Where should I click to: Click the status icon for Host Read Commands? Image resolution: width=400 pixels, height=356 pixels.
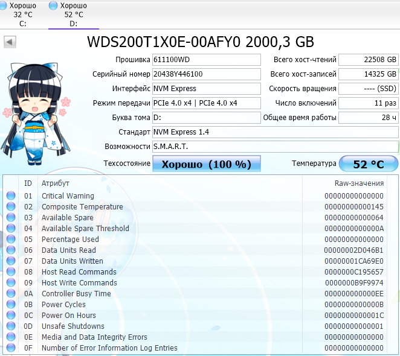pos(11,272)
